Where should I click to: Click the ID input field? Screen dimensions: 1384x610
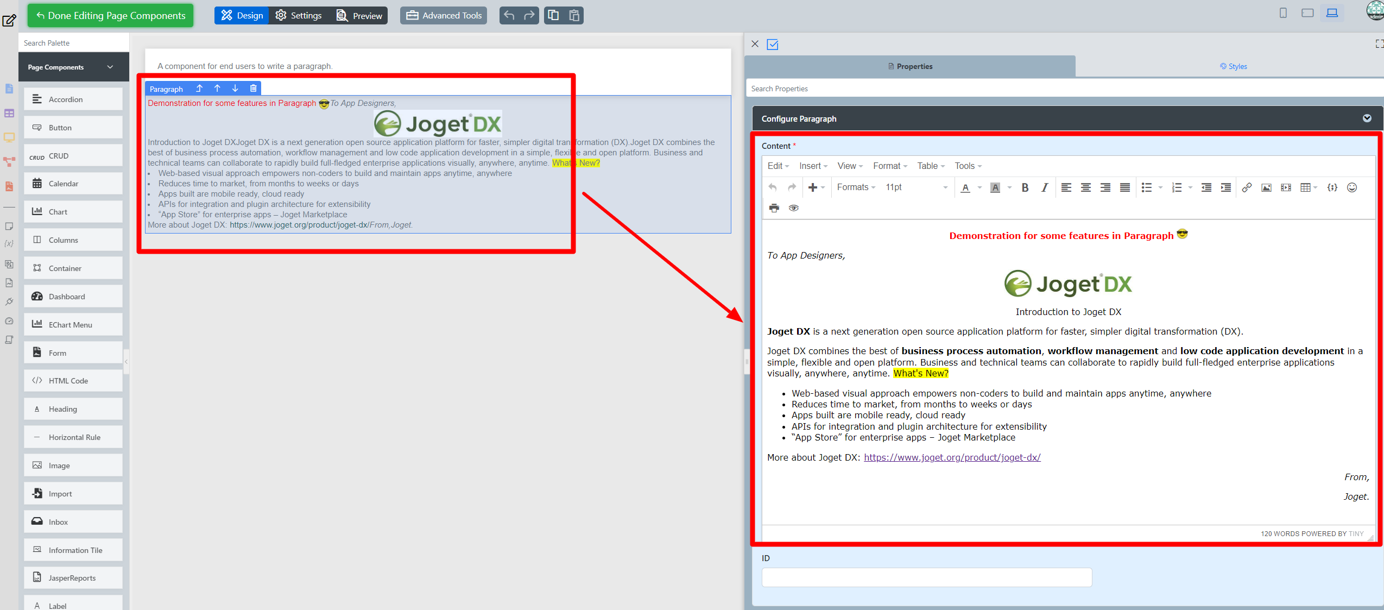[926, 577]
